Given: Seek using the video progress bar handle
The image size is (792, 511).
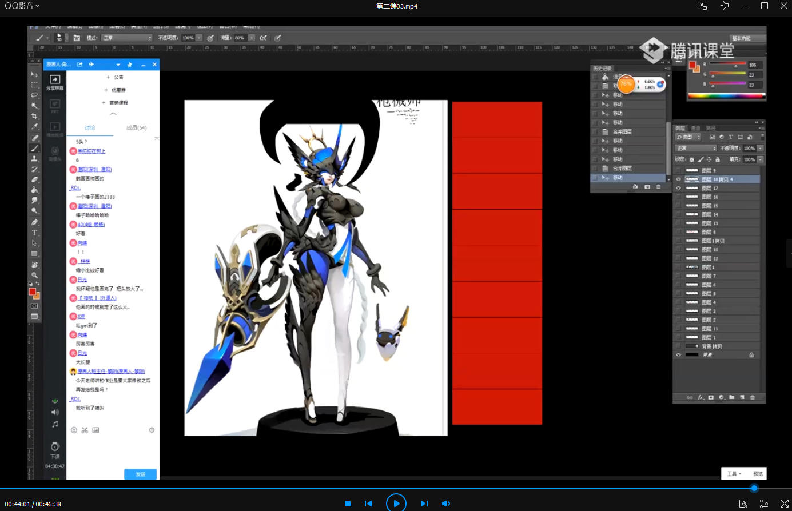Looking at the screenshot, I should tap(754, 488).
